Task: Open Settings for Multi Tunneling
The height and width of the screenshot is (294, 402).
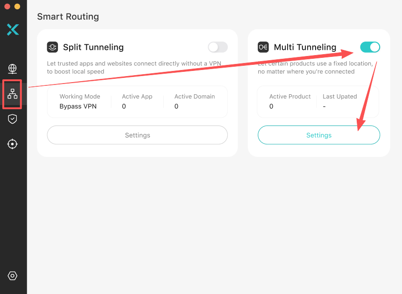Action: pyautogui.click(x=318, y=135)
